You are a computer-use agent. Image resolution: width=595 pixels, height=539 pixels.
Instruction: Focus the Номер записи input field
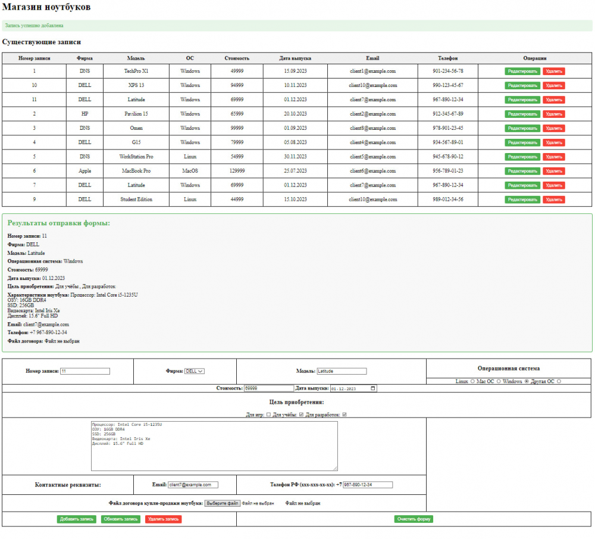coord(85,371)
